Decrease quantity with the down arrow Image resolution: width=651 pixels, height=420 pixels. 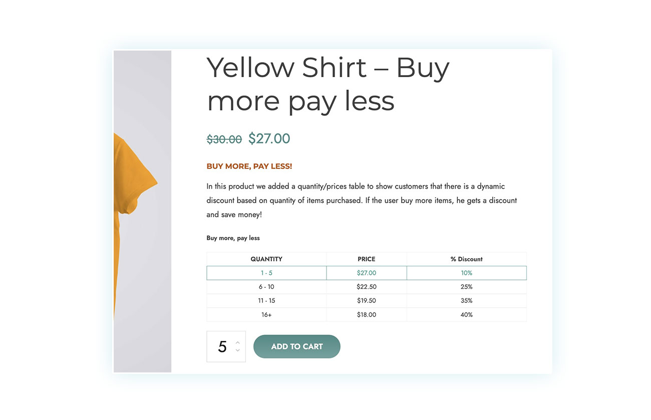237,350
